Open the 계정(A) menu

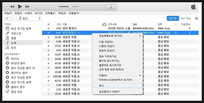click(x=62, y=13)
